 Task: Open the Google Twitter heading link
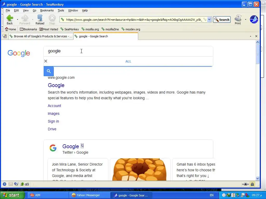click(71, 146)
